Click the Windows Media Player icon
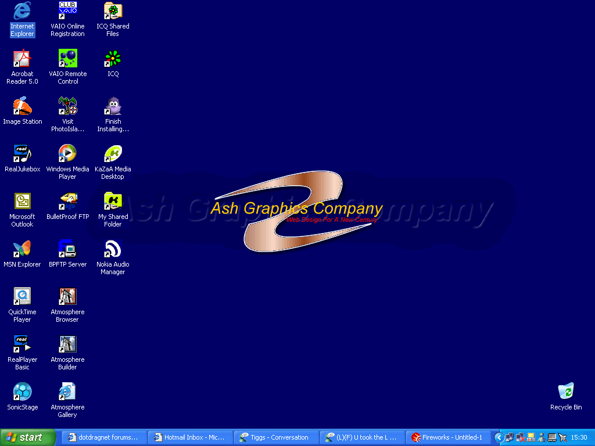 [67, 154]
